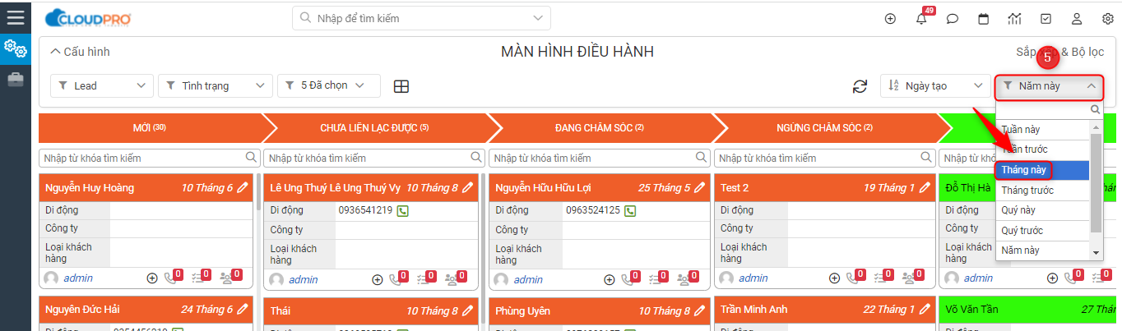
Task: Expand the Lead module dropdown
Action: point(102,85)
